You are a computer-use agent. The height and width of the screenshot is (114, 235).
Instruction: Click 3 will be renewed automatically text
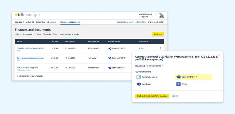(30, 76)
